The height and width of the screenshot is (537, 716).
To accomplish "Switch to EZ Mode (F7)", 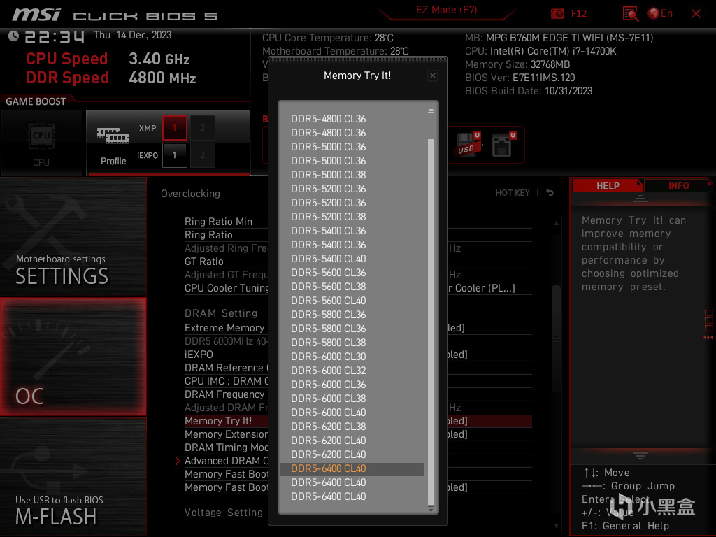I will [x=447, y=10].
